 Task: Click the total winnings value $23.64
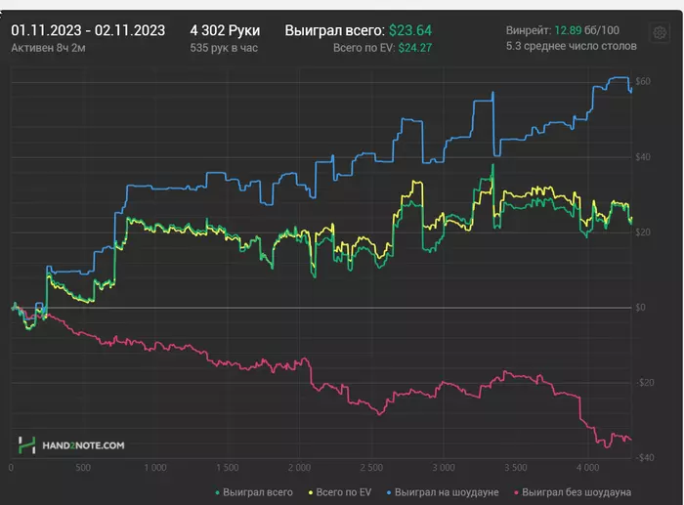(x=409, y=30)
